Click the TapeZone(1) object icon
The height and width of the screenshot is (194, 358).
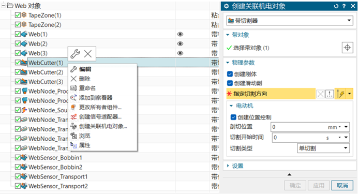click(24, 15)
